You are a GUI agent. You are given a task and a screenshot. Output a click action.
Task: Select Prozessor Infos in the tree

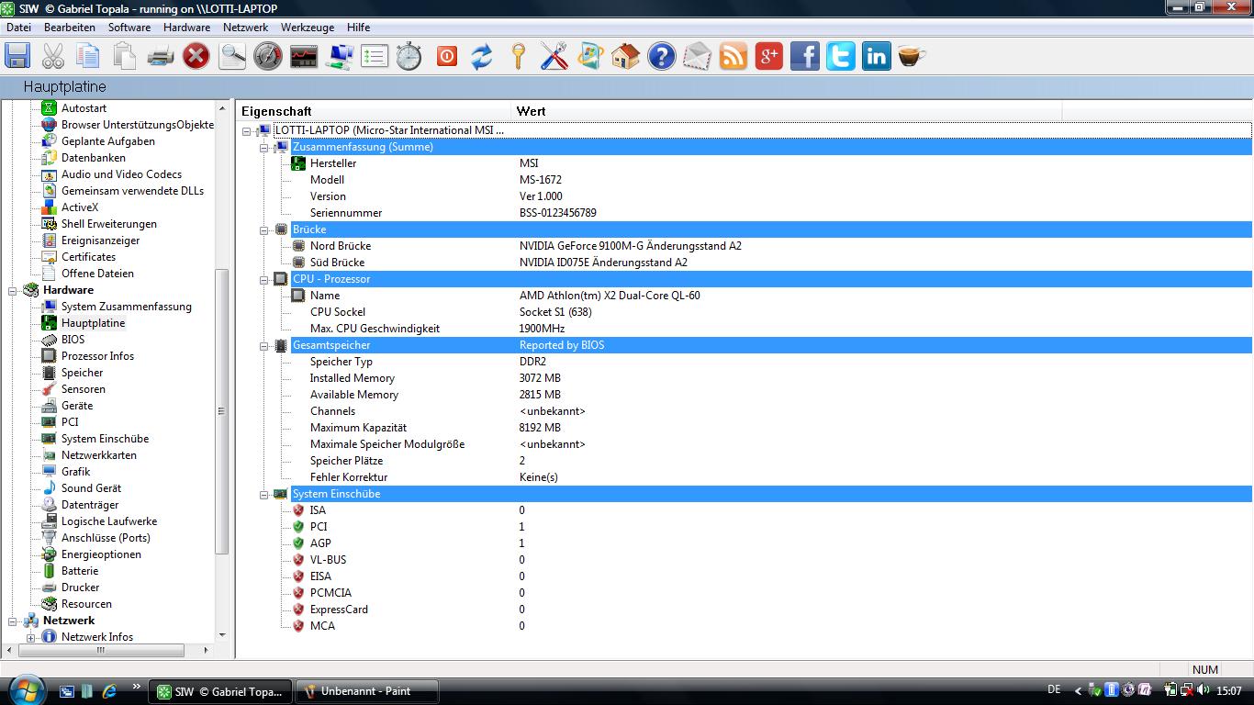[97, 356]
